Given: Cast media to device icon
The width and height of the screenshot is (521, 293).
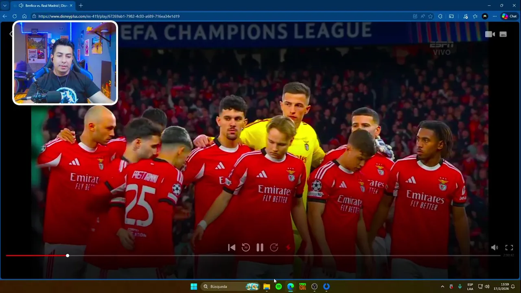Looking at the screenshot, I should (x=451, y=16).
